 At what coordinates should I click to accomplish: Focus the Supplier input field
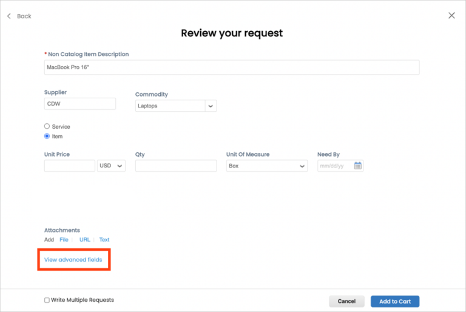[79, 104]
